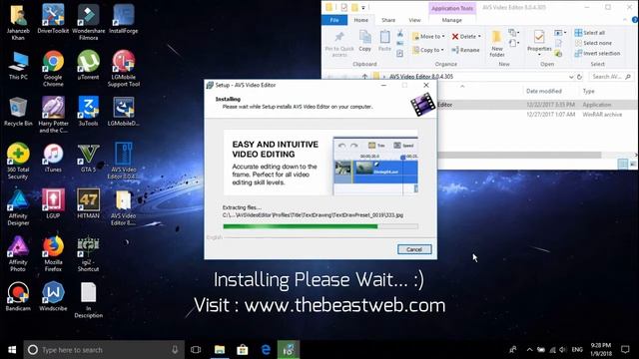
Task: Open Manage tab in File Explorer
Action: point(452,20)
